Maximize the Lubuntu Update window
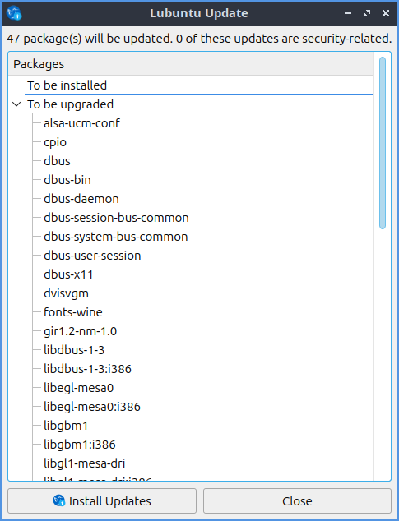This screenshot has width=399, height=521. click(367, 13)
